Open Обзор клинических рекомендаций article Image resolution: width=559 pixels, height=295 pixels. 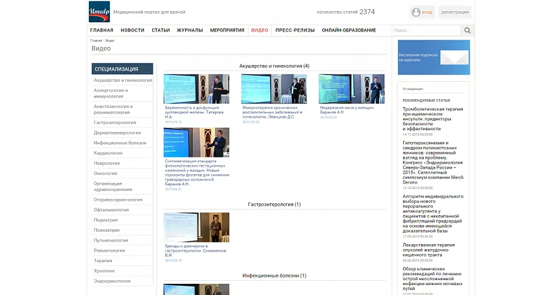tap(432, 279)
